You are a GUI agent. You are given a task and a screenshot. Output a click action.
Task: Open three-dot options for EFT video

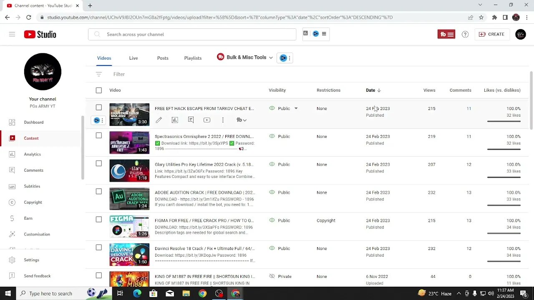(x=223, y=120)
